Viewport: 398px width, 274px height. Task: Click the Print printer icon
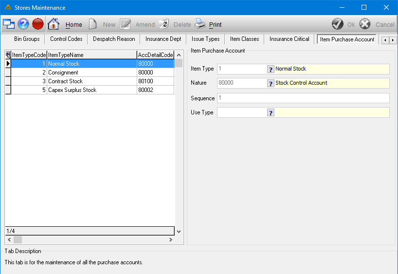(200, 24)
